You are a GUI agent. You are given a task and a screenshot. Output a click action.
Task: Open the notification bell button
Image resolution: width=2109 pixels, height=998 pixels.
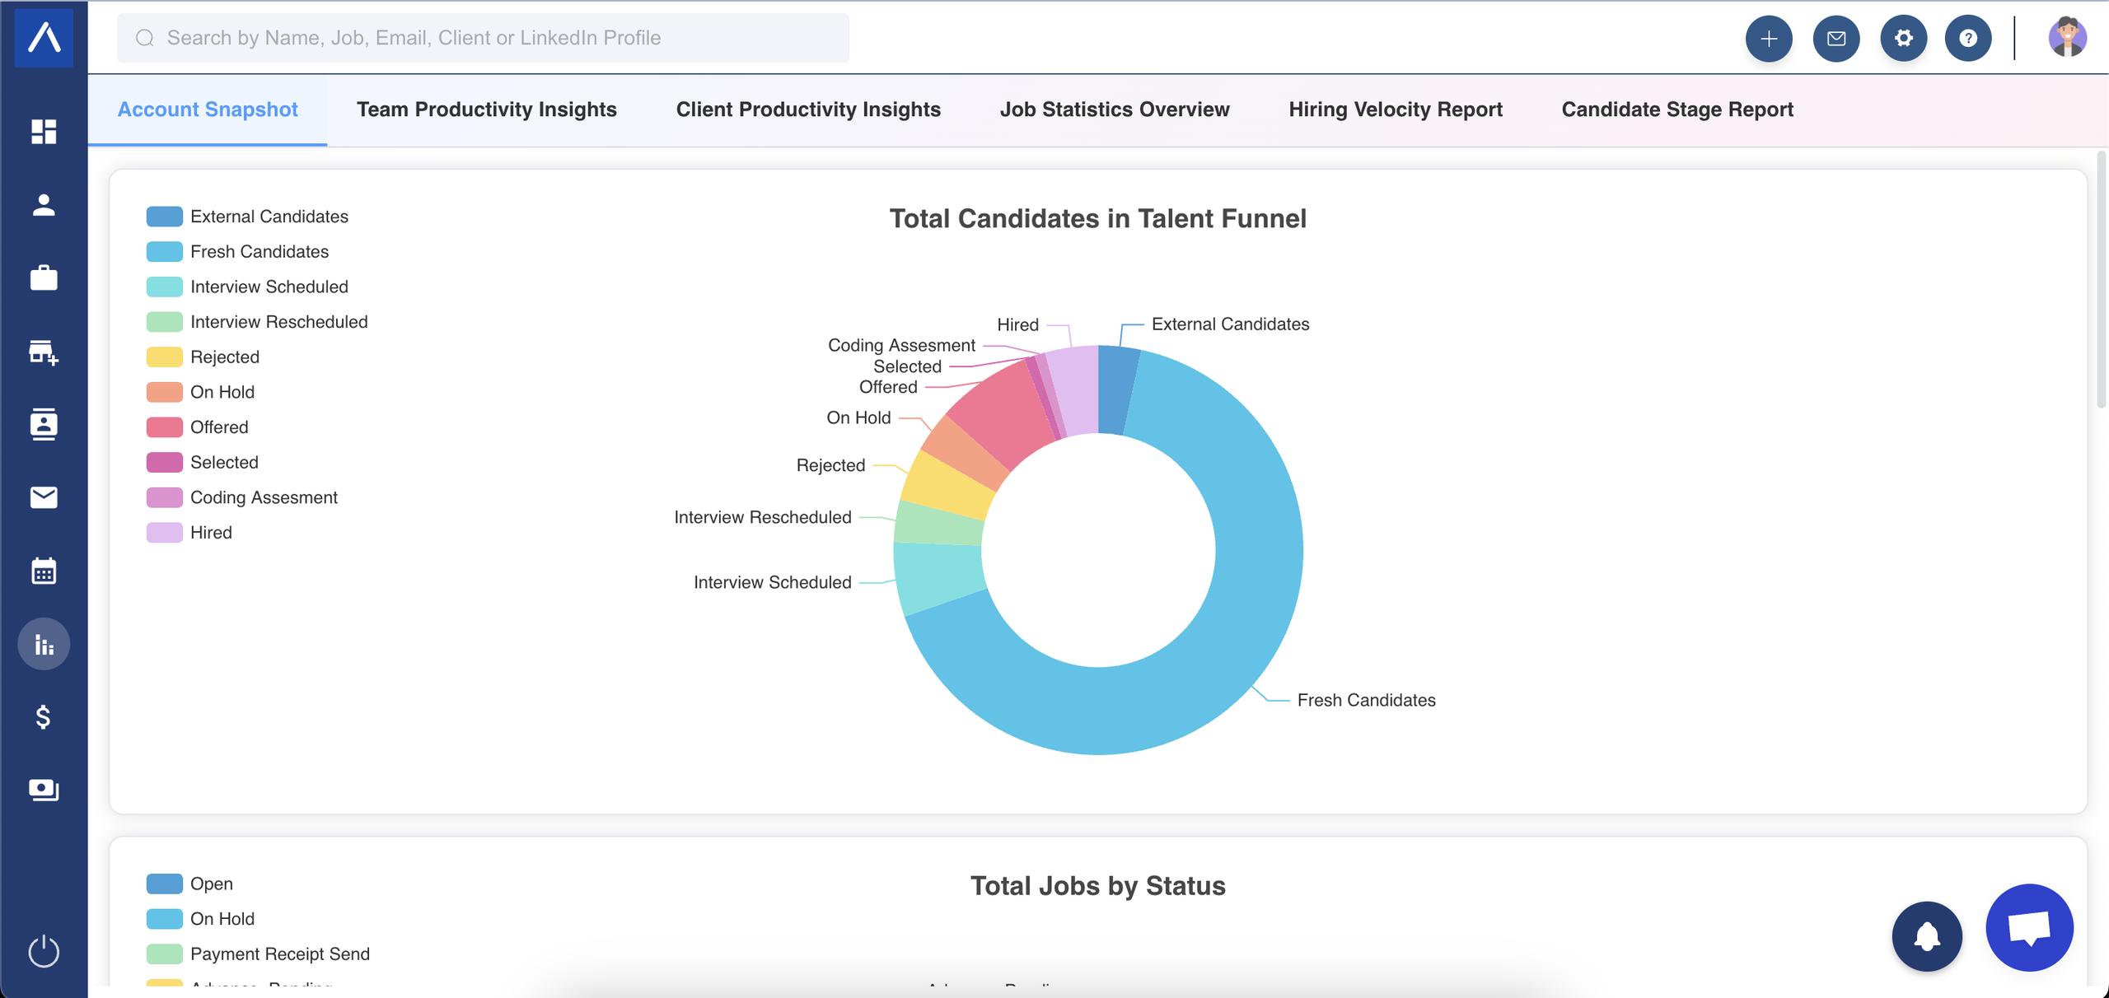click(x=1927, y=936)
